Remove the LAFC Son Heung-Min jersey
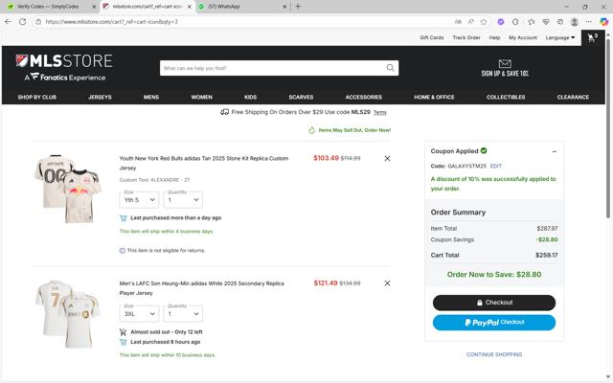 [387, 283]
